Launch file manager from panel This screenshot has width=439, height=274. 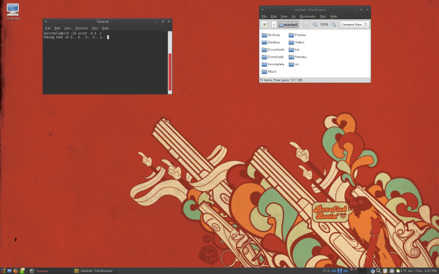point(9,271)
